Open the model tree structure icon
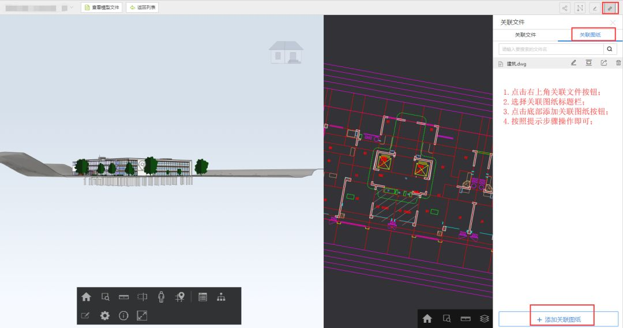Viewport: 623px width, 328px height. point(220,297)
